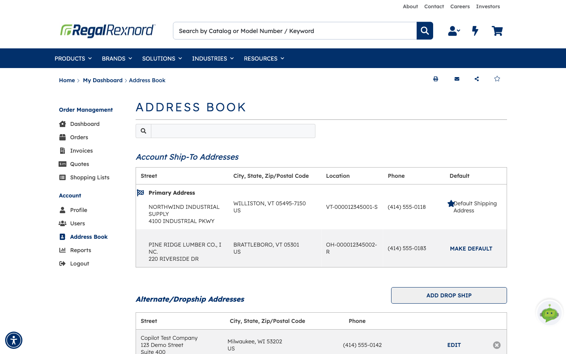
Task: Open Shopping Lists in the sidebar
Action: [x=84, y=177]
